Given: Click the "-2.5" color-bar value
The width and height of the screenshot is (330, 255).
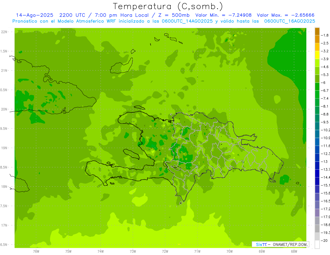Looking at the screenshot, I should (325, 43).
